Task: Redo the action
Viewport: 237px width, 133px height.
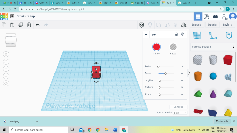Action: point(46,25)
